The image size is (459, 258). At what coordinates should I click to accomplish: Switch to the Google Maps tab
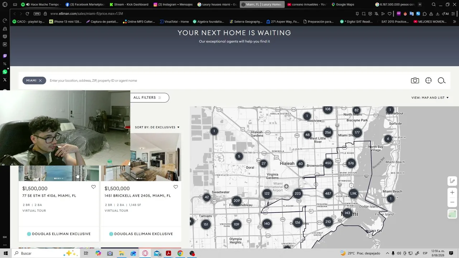point(342,4)
